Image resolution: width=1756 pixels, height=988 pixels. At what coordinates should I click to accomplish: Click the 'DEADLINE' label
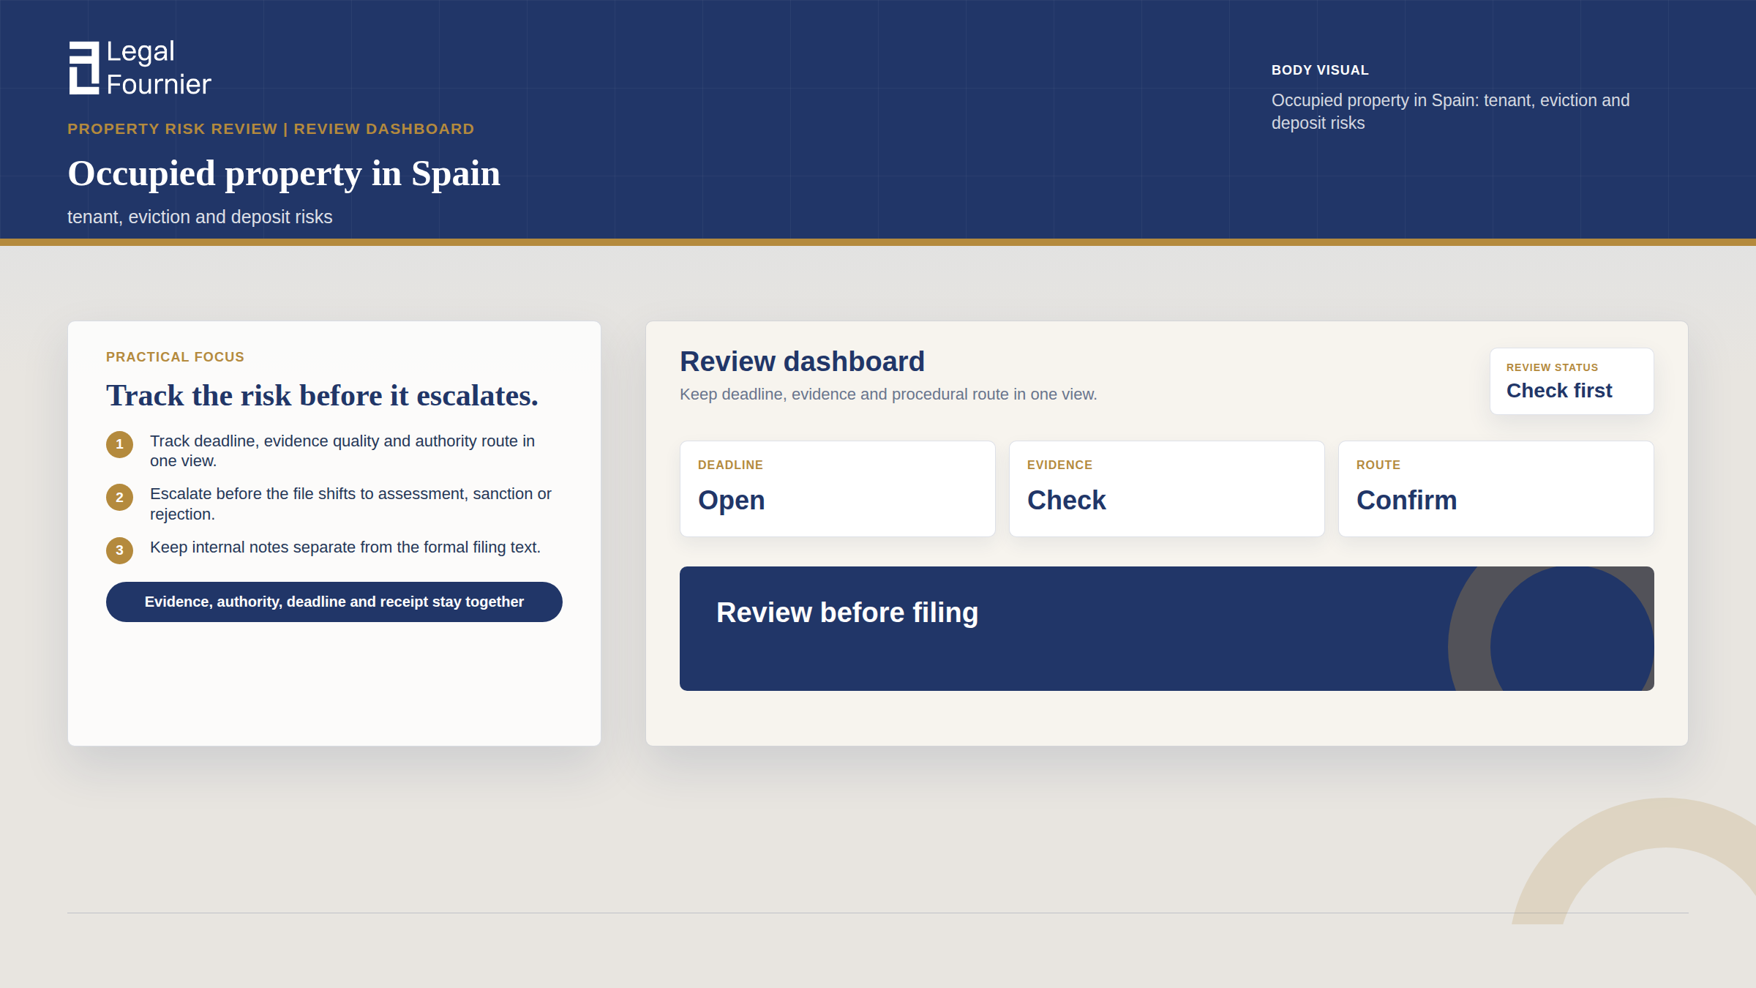tap(730, 465)
